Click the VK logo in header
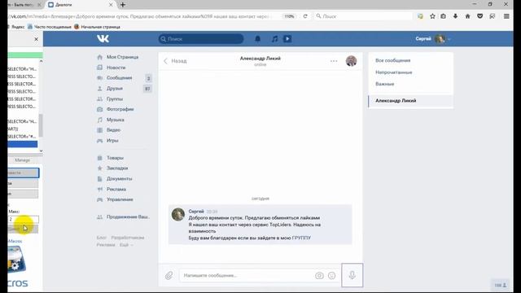521x293 pixels. pos(103,39)
